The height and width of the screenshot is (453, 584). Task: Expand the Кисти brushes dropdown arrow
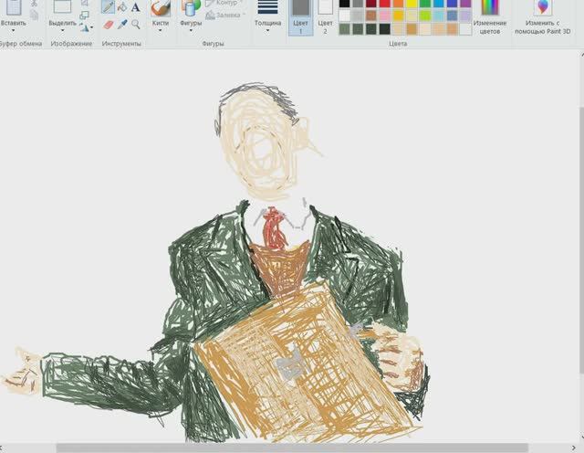(x=161, y=30)
